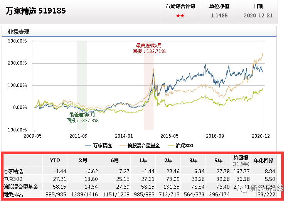This screenshot has height=201, width=293.
Task: Click the 300.00% y-axis label
Action: (17, 41)
